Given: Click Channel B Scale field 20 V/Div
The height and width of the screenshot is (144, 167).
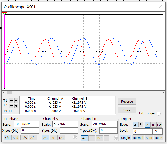Looking at the screenshot, I should point(105,124).
